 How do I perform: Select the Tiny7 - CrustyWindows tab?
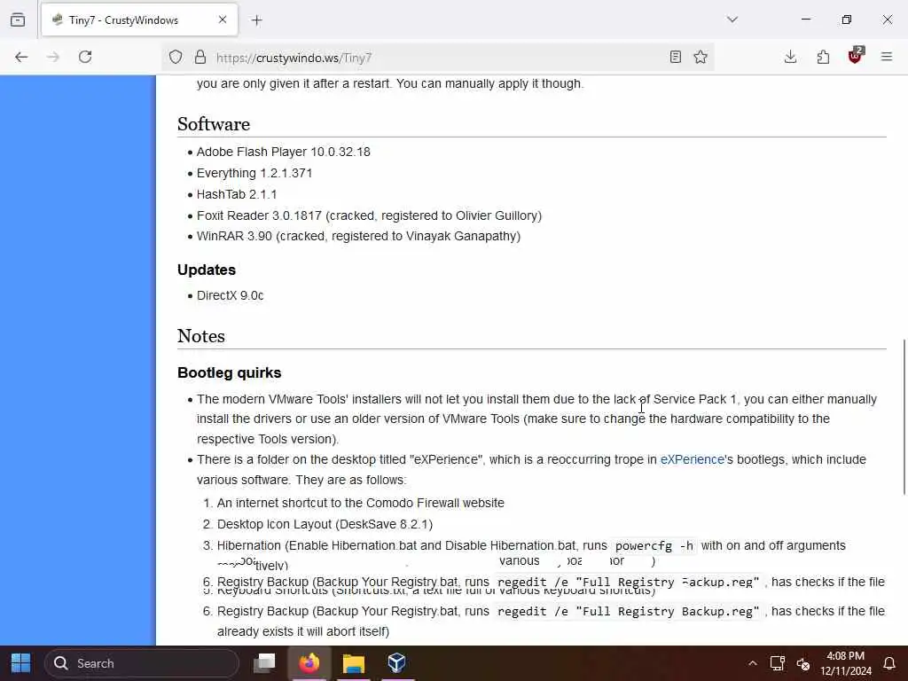(x=139, y=20)
